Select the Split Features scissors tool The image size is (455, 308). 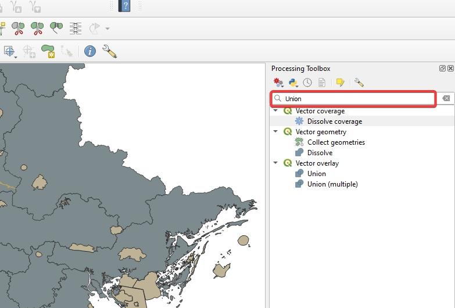[18, 28]
